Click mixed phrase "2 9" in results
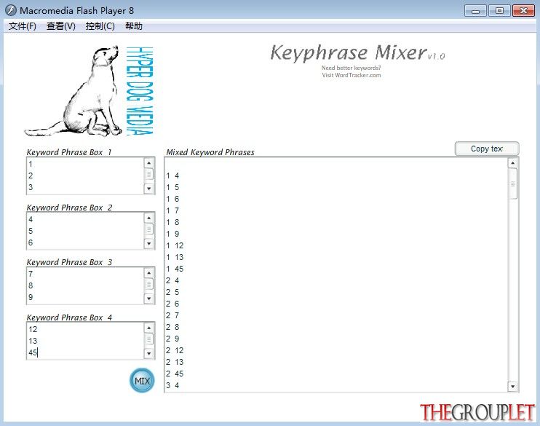 172,339
